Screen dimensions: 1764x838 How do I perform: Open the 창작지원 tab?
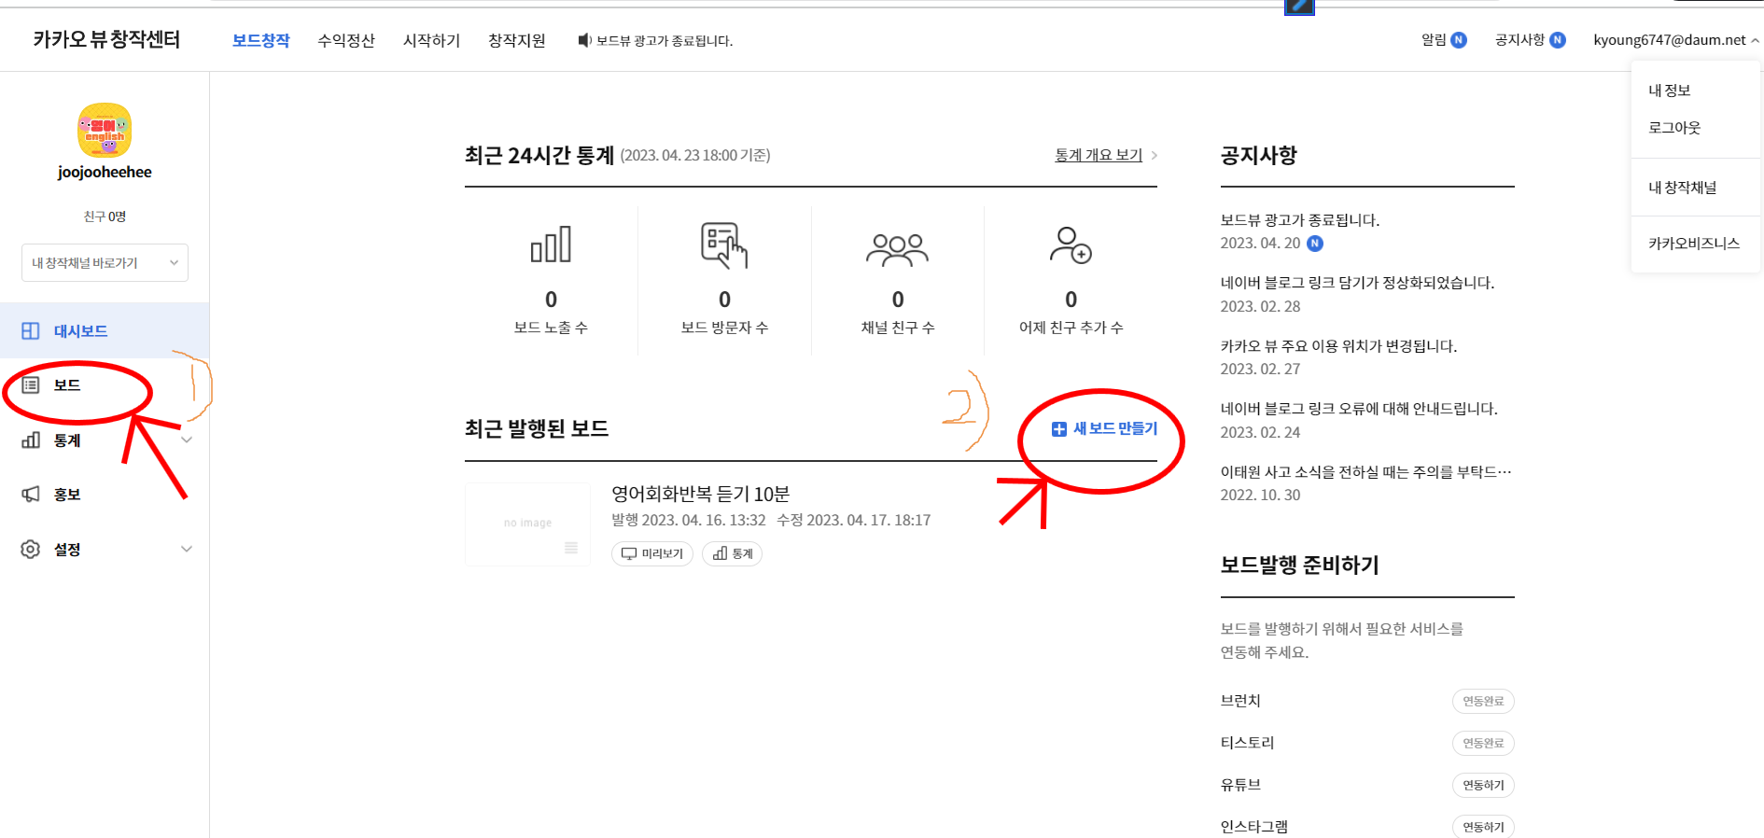point(517,40)
